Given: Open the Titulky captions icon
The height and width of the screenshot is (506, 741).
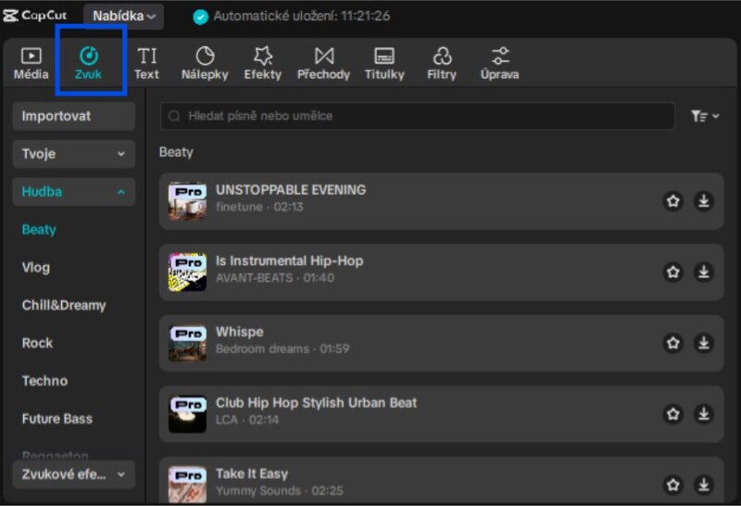Looking at the screenshot, I should pos(384,57).
